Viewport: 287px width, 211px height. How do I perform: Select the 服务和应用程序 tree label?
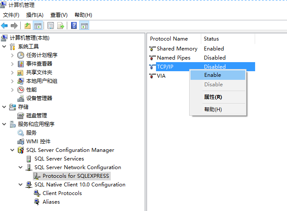tap(36, 124)
